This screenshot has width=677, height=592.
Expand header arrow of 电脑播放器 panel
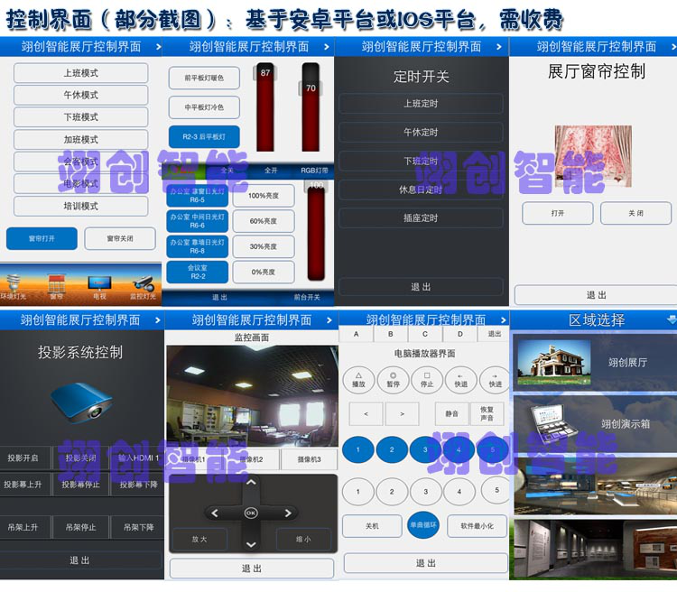(503, 320)
